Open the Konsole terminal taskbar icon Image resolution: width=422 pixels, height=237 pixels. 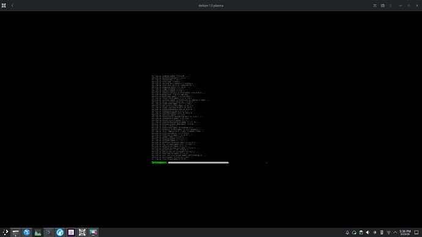49,232
